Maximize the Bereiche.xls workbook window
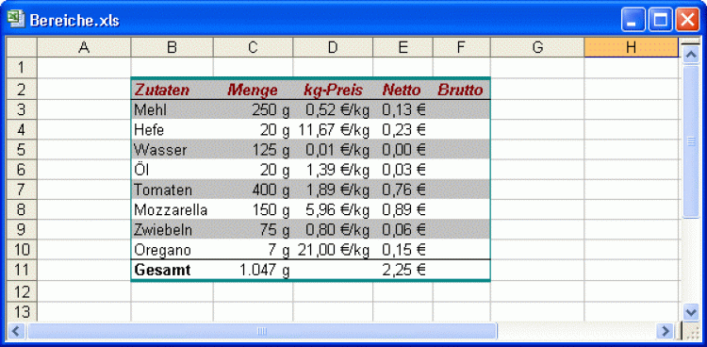Viewport: 707px width, 347px height. 660,21
